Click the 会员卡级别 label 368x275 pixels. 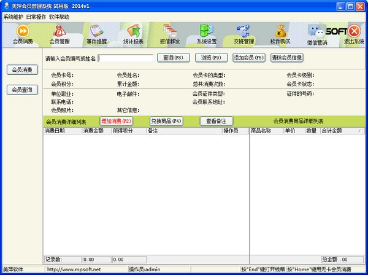tap(300, 76)
